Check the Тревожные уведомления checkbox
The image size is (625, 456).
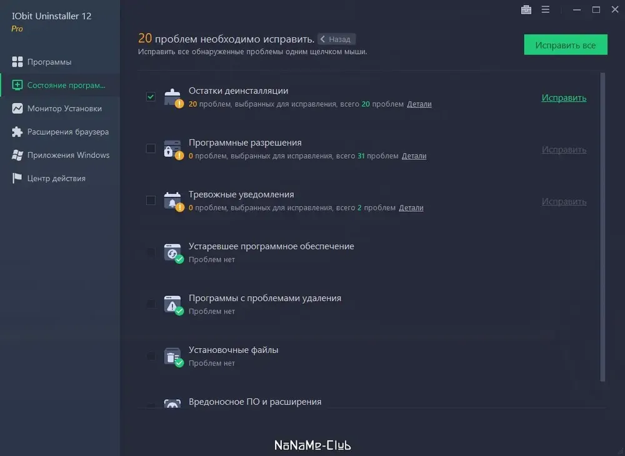(x=151, y=200)
